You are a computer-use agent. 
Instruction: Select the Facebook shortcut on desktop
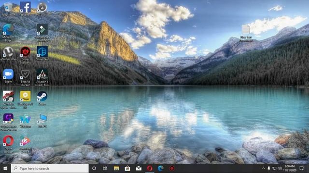pyautogui.click(x=25, y=9)
